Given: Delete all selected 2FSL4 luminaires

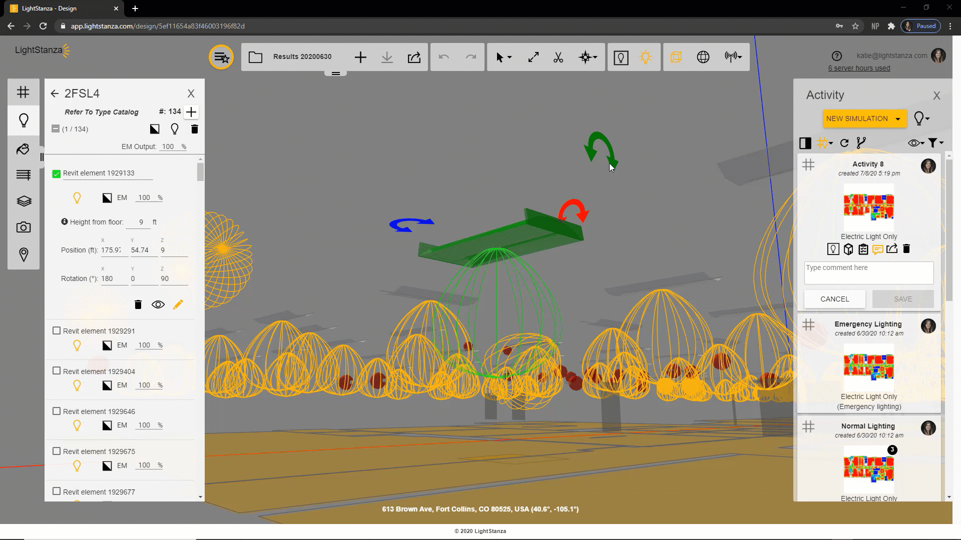Looking at the screenshot, I should point(195,129).
